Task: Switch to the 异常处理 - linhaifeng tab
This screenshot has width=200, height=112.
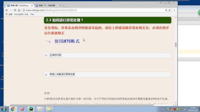Action: (x=19, y=6)
